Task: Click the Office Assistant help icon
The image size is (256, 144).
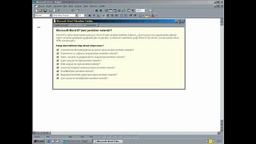Action: [150, 11]
